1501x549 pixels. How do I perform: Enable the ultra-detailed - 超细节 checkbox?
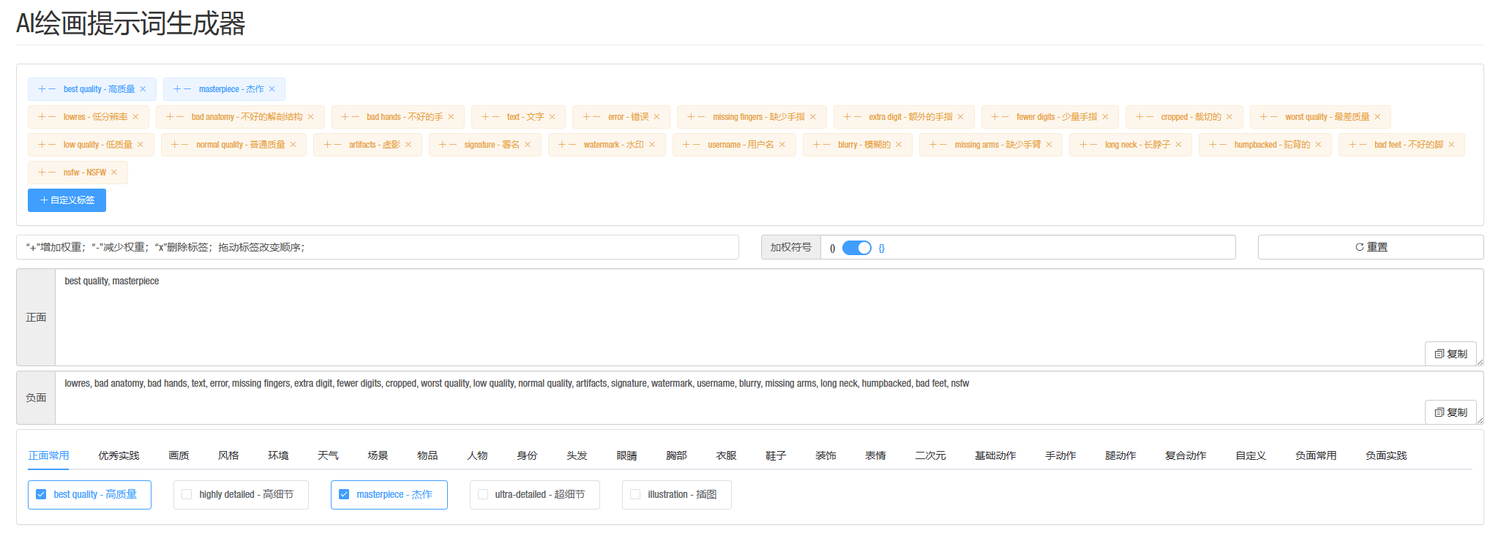click(x=483, y=495)
